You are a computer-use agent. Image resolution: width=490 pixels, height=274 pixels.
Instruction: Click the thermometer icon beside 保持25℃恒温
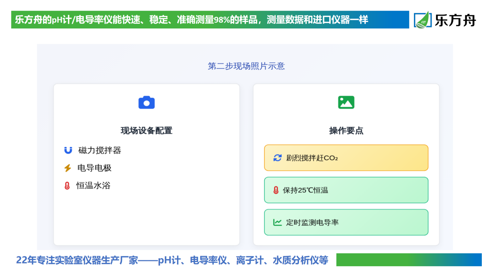(276, 190)
